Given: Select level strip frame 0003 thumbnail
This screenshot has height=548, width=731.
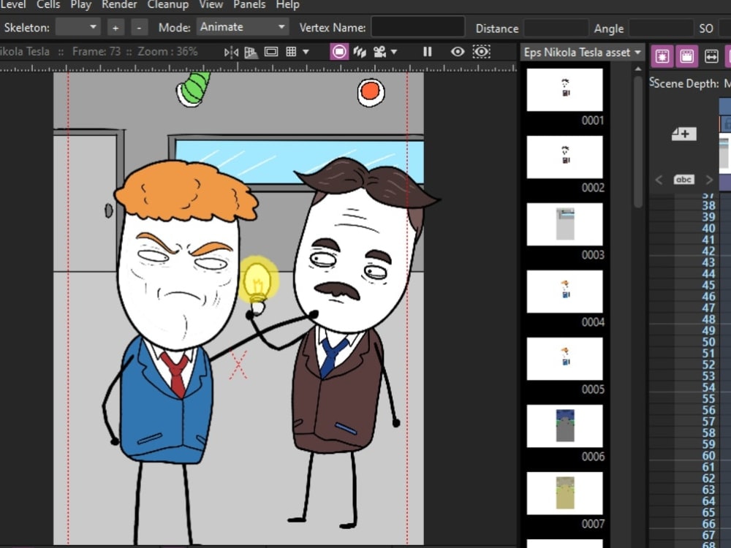Looking at the screenshot, I should (564, 224).
